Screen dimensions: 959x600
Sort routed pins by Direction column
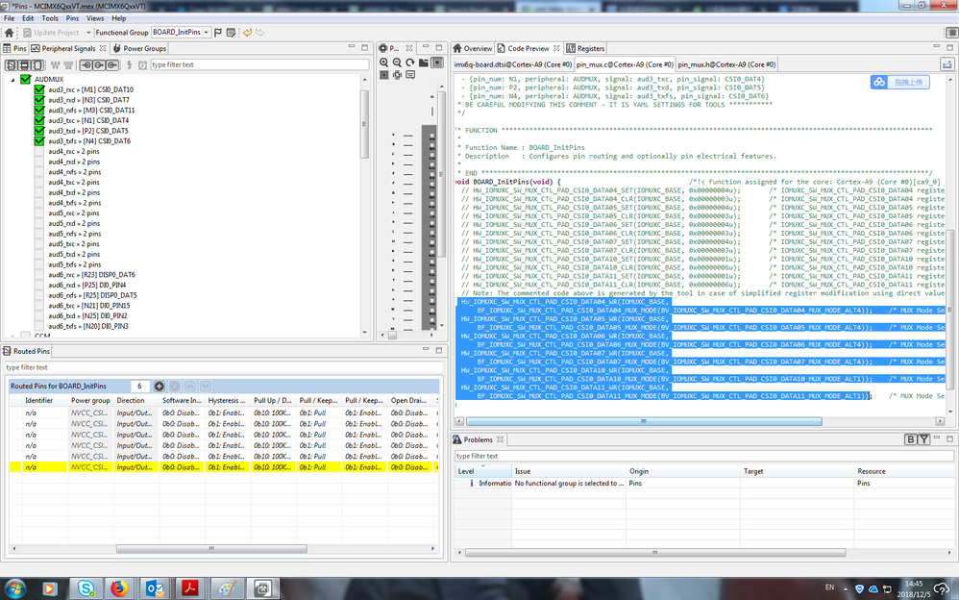[135, 400]
